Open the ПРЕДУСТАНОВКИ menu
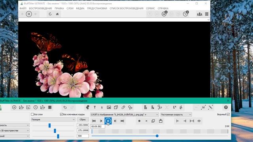The height and width of the screenshot is (142, 253). pyautogui.click(x=97, y=8)
